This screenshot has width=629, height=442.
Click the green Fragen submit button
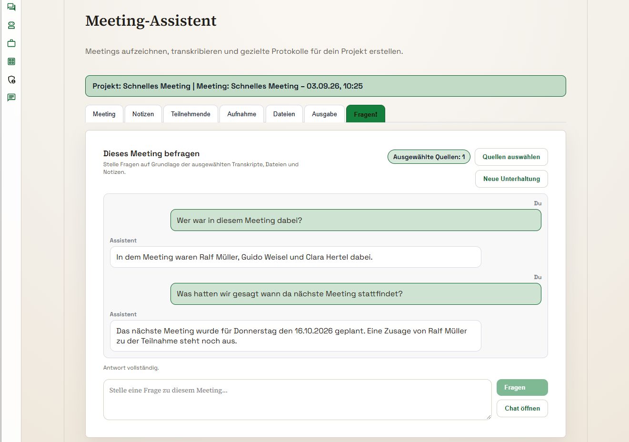tap(522, 387)
